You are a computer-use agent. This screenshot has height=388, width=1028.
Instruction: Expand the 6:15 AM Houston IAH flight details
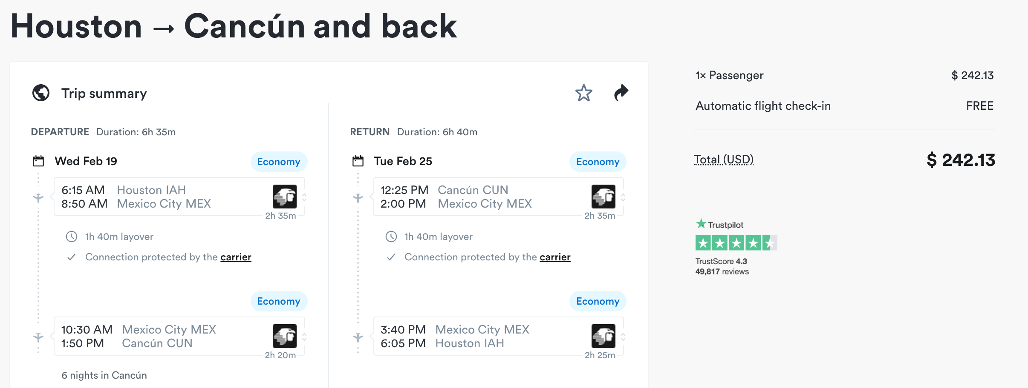click(x=304, y=197)
